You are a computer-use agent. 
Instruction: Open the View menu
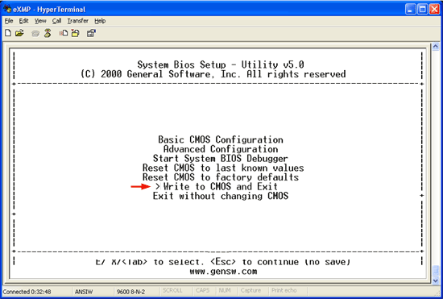[x=40, y=21]
